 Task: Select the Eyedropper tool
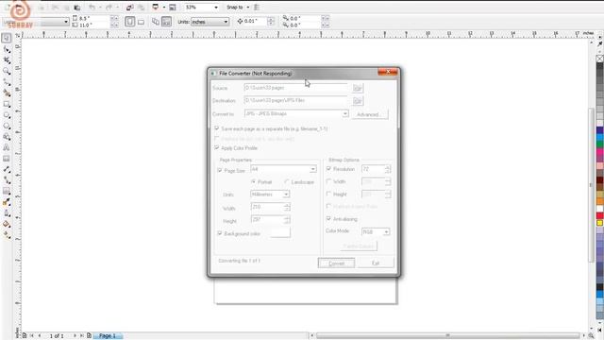point(7,202)
